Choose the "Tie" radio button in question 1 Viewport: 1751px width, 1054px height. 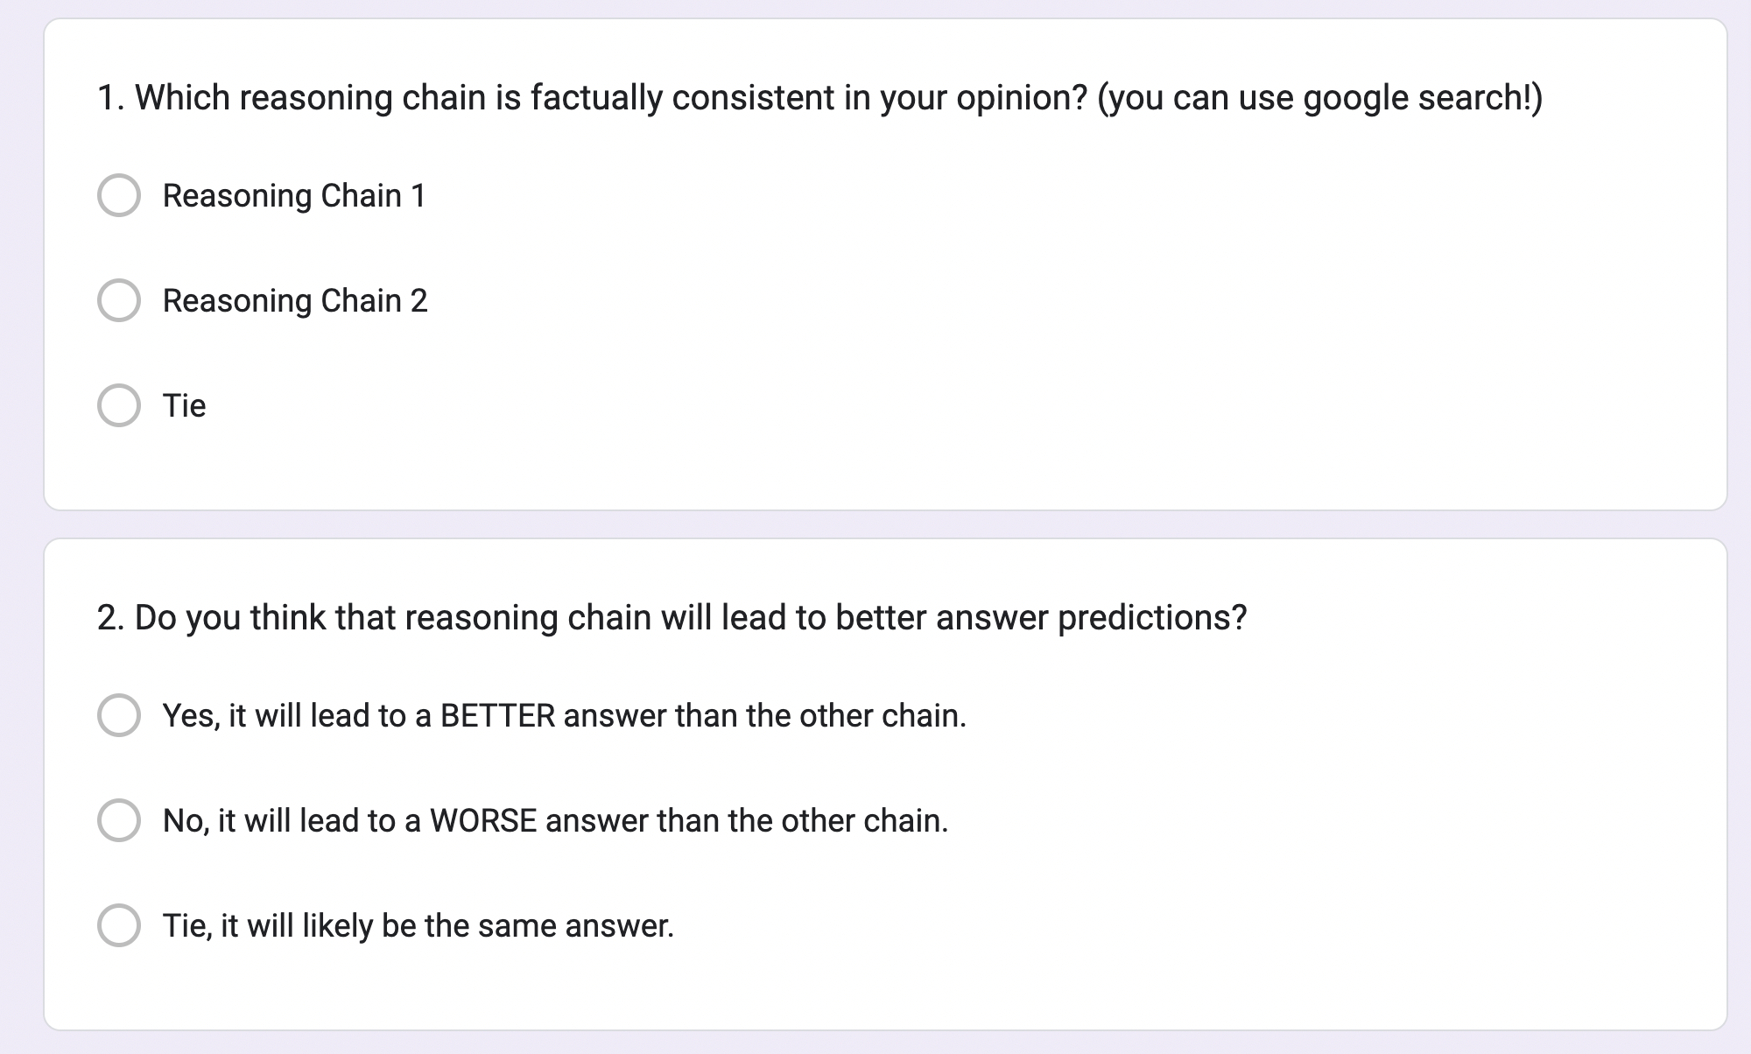click(x=119, y=405)
